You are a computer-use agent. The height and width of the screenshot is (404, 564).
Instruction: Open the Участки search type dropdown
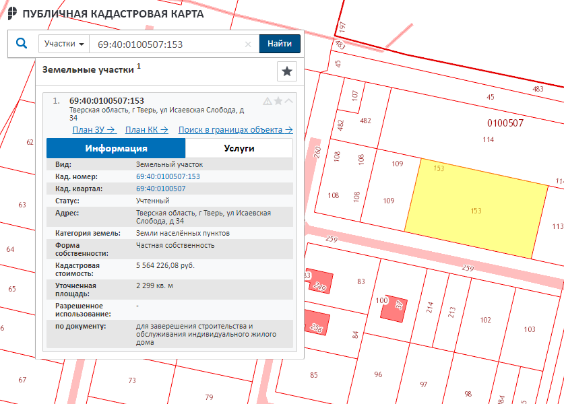click(64, 44)
